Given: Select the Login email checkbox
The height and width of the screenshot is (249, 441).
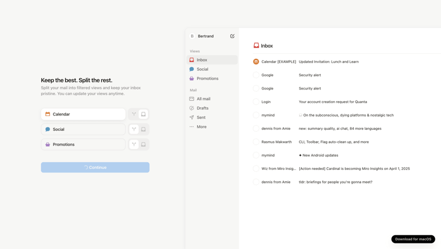Looking at the screenshot, I should pyautogui.click(x=256, y=102).
